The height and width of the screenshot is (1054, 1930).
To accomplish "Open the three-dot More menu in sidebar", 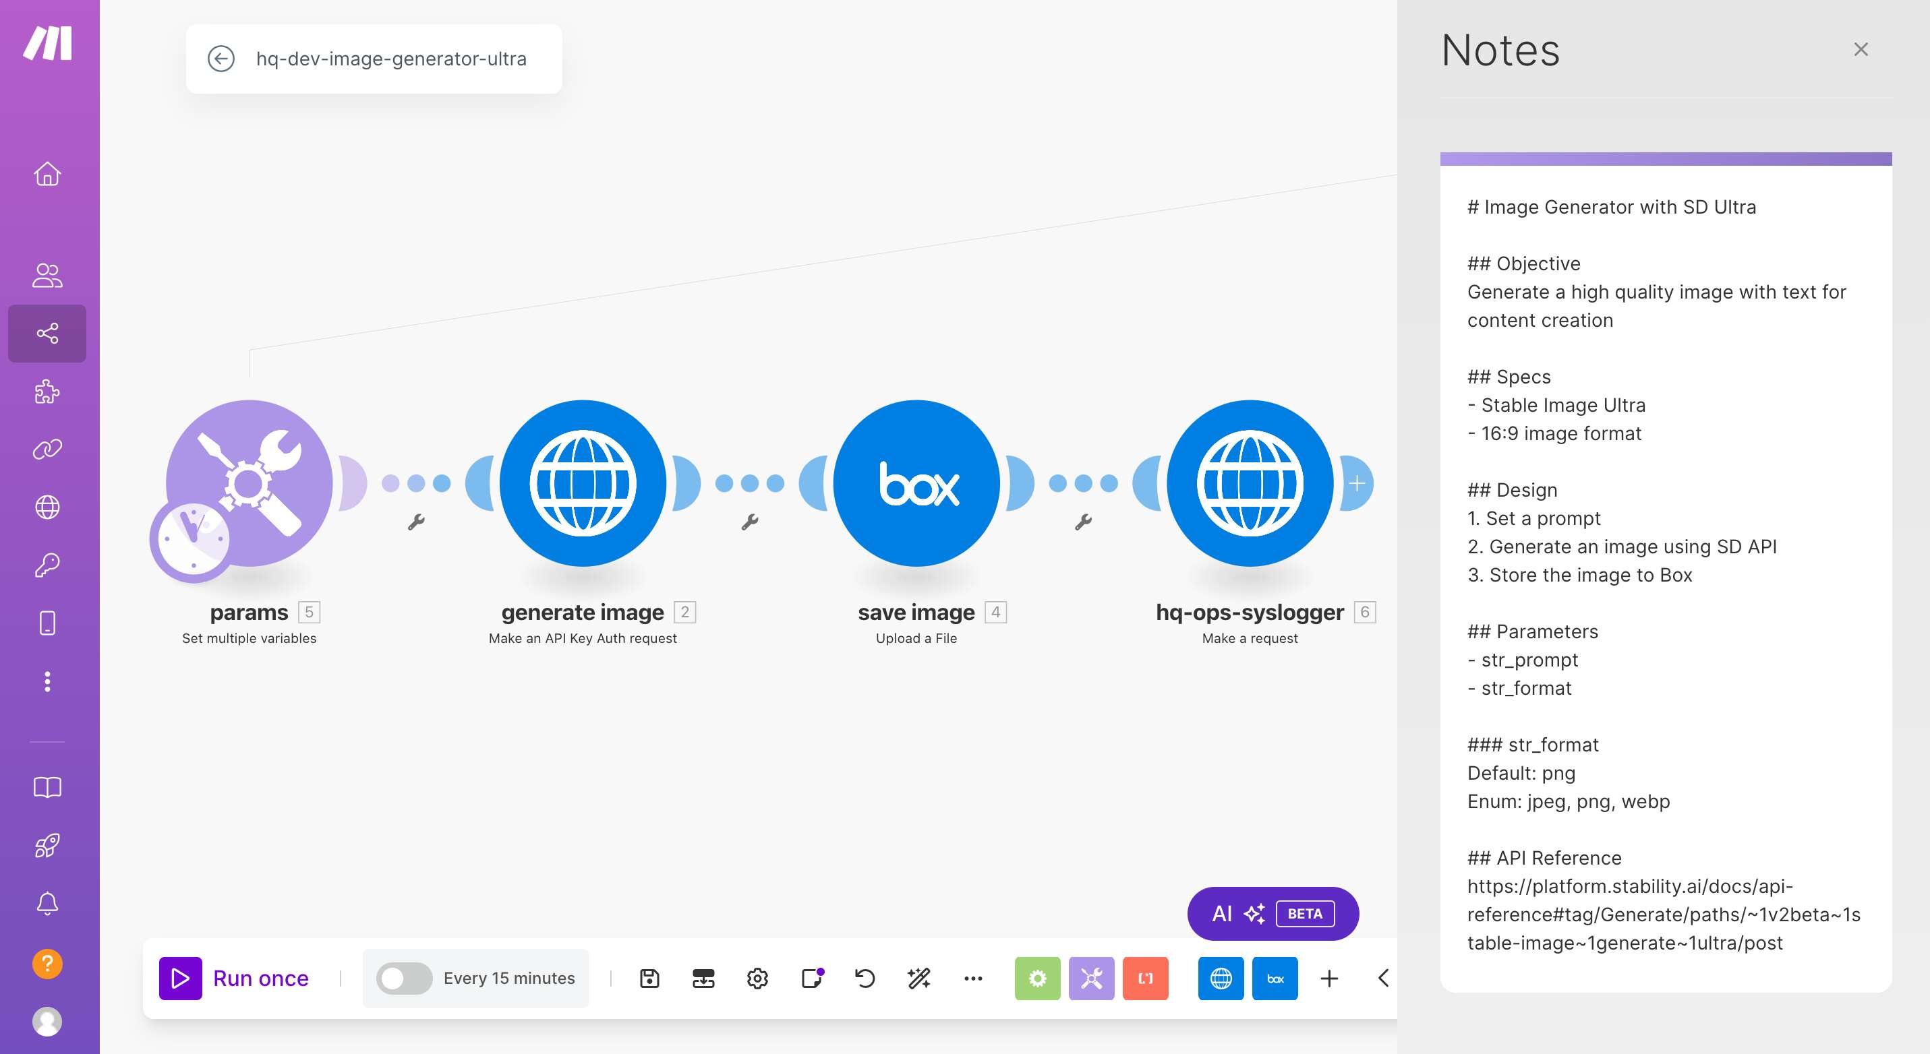I will [47, 681].
